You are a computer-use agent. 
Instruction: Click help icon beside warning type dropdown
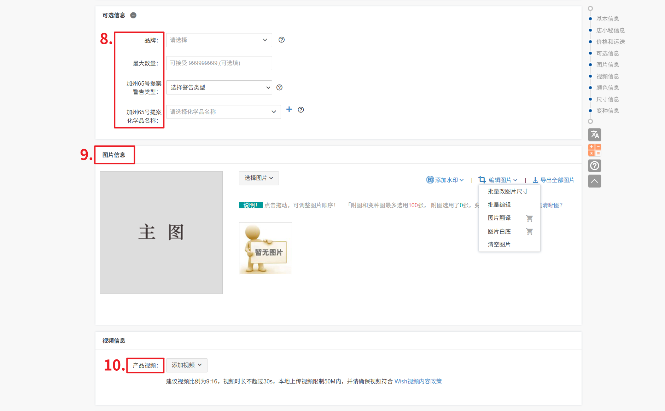click(279, 87)
